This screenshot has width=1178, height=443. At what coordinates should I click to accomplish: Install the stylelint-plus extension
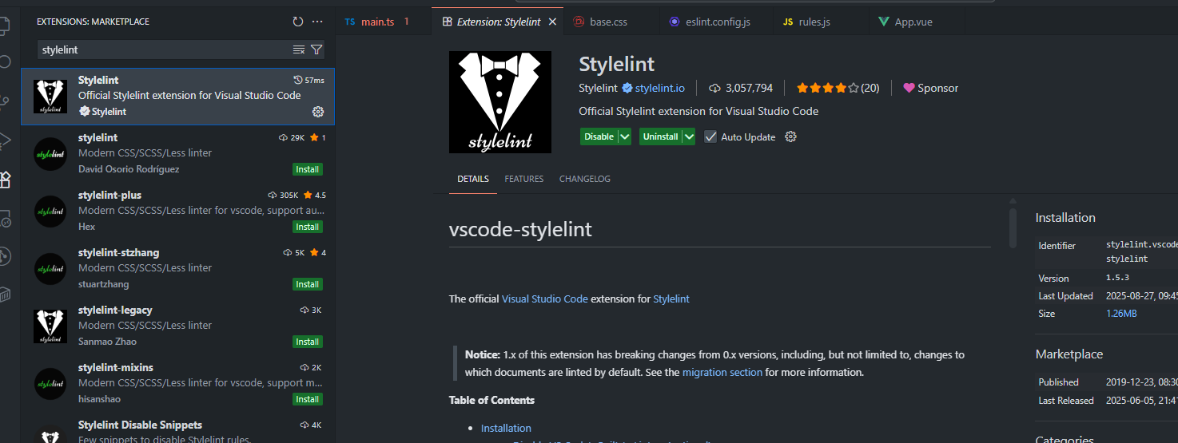[x=308, y=227]
